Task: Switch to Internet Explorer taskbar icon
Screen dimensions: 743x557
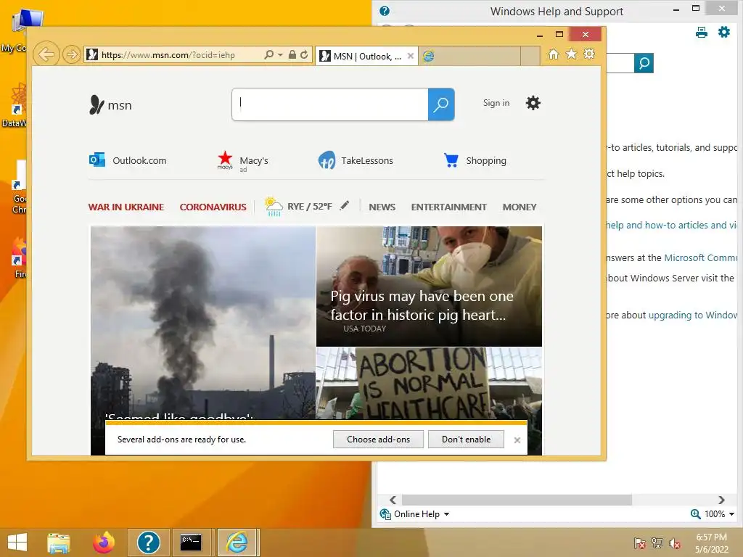Action: 237,542
